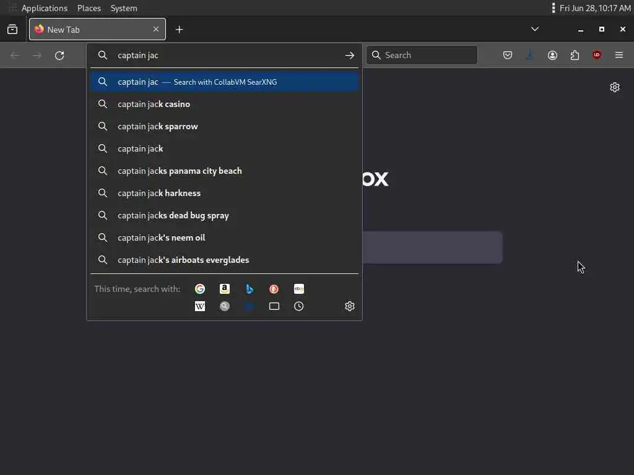
Task: Choose the 'captain jack sparrow' suggestion
Action: click(224, 126)
